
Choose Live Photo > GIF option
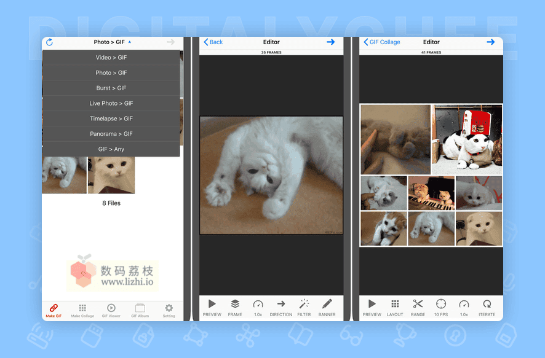coord(111,103)
